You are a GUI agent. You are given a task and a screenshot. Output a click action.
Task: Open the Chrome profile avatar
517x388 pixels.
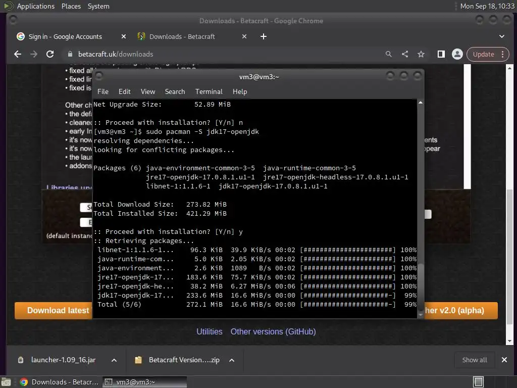[x=457, y=54]
